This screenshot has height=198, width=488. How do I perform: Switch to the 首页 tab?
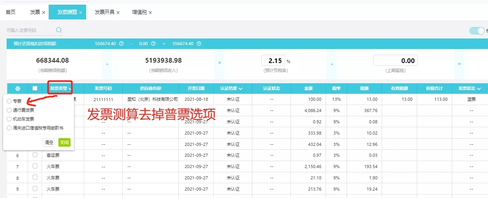[x=11, y=12]
